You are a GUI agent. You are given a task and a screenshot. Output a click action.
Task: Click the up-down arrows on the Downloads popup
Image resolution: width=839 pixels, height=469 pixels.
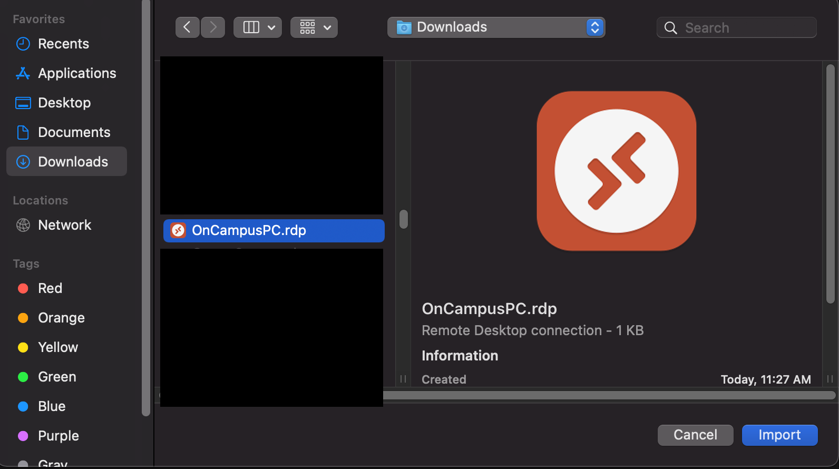595,27
